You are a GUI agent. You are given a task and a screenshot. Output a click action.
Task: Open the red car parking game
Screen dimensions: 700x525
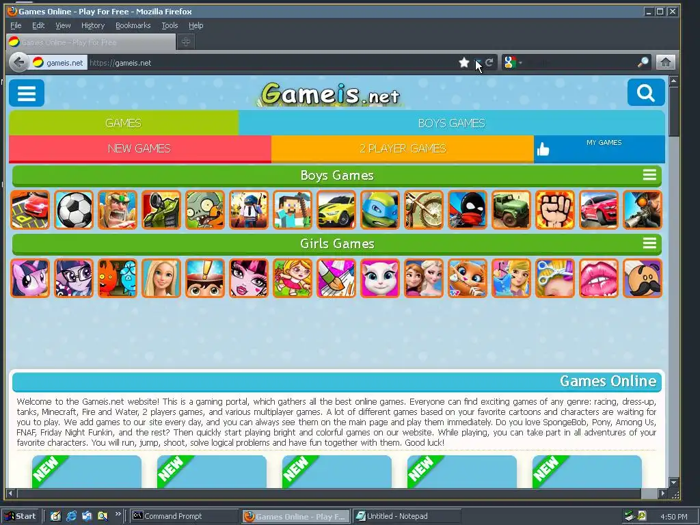click(30, 210)
